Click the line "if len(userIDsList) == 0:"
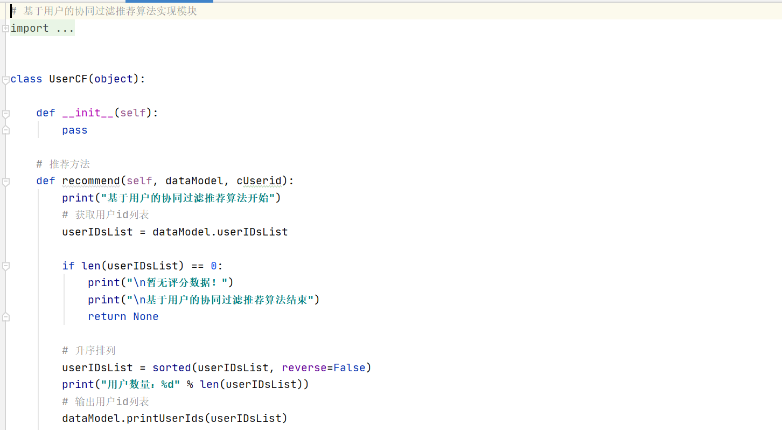The height and width of the screenshot is (430, 782). point(143,266)
